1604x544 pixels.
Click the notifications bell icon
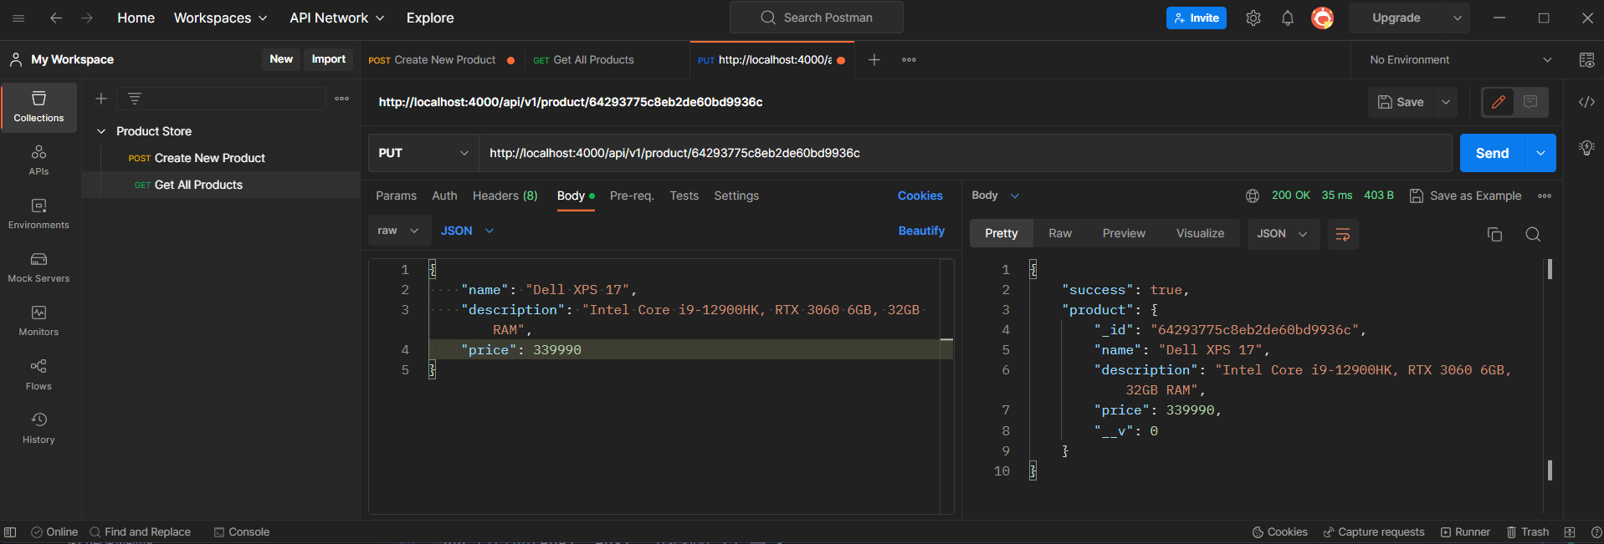1288,18
